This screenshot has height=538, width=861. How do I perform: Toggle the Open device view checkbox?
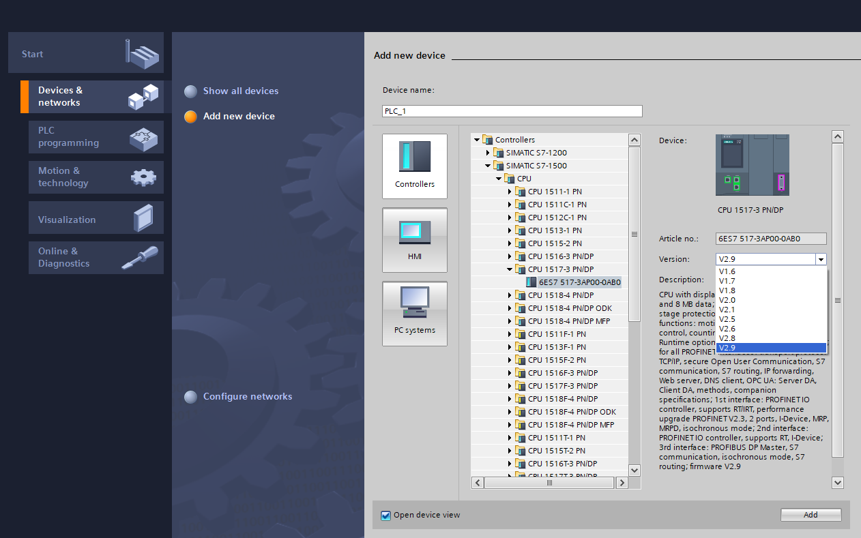[386, 515]
